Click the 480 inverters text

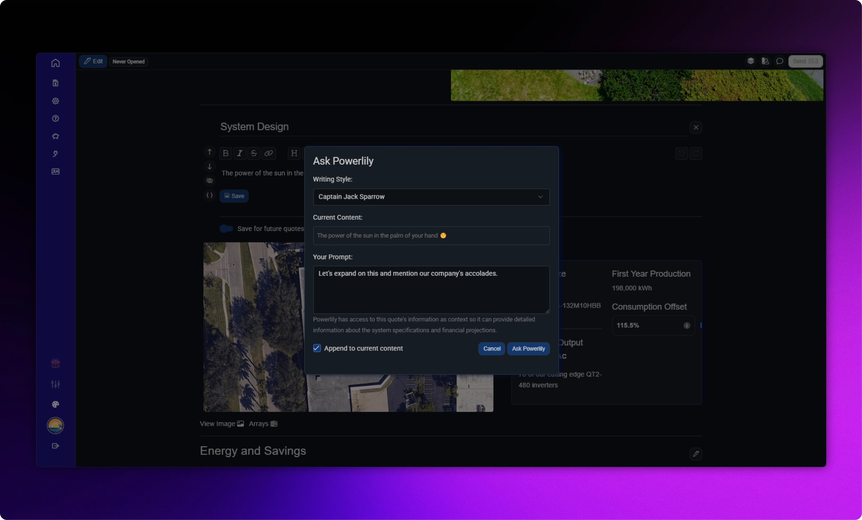tap(538, 385)
